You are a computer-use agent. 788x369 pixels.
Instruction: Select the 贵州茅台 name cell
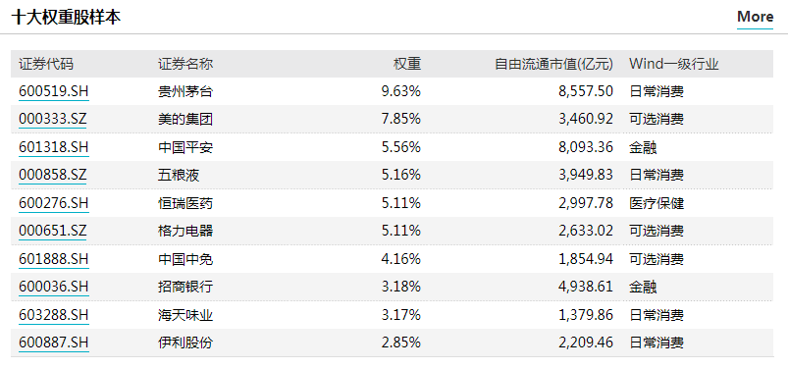click(x=185, y=91)
